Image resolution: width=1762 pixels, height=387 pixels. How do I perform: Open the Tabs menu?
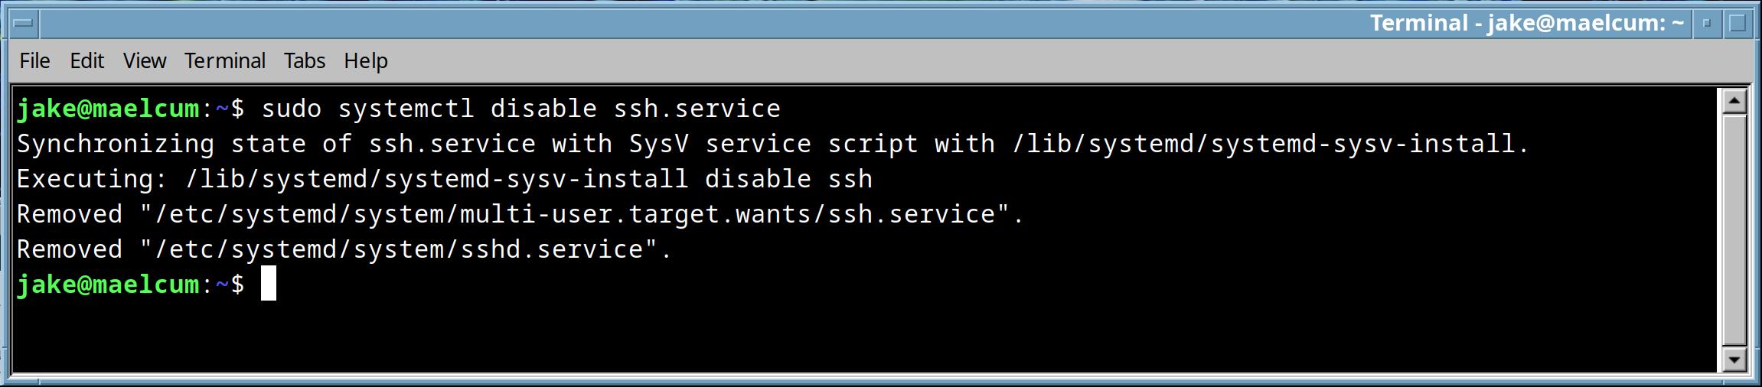pyautogui.click(x=304, y=60)
